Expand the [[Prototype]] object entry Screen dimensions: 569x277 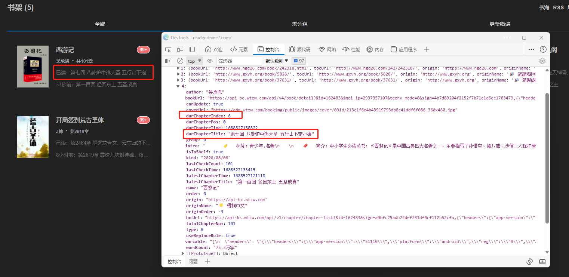click(x=182, y=253)
